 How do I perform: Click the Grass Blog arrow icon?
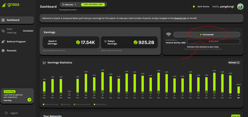[29, 100]
